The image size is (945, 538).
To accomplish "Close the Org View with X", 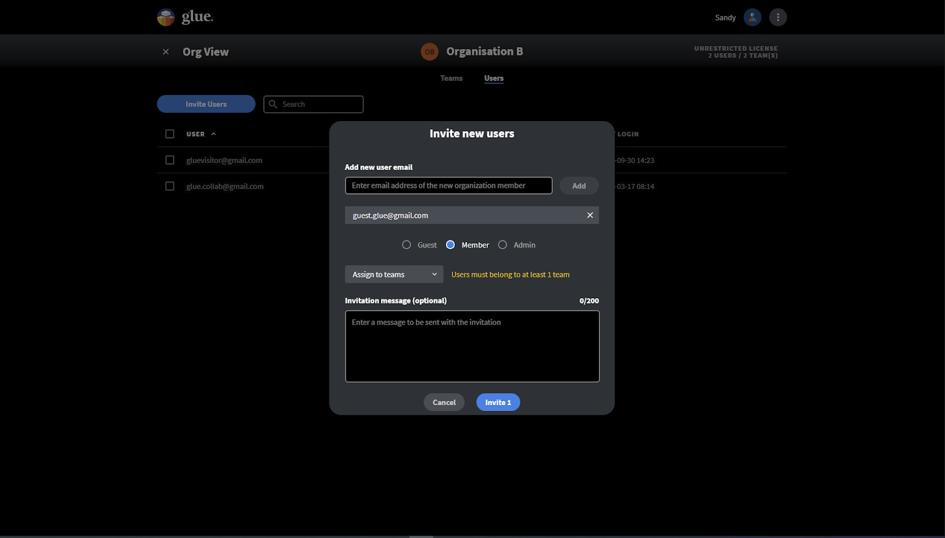I will coord(166,52).
